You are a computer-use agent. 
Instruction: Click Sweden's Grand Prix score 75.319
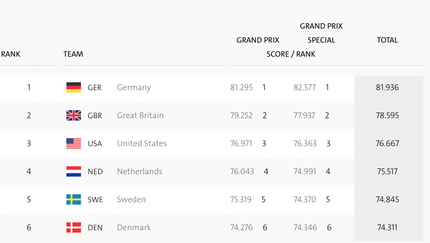pyautogui.click(x=241, y=199)
